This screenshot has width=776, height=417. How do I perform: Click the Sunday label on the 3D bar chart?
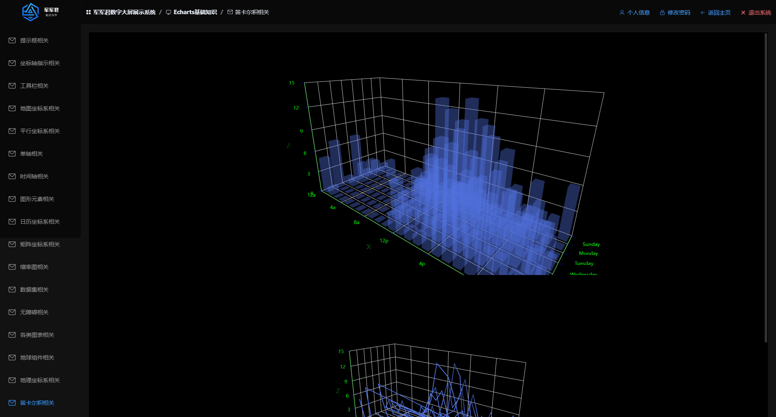coord(591,244)
